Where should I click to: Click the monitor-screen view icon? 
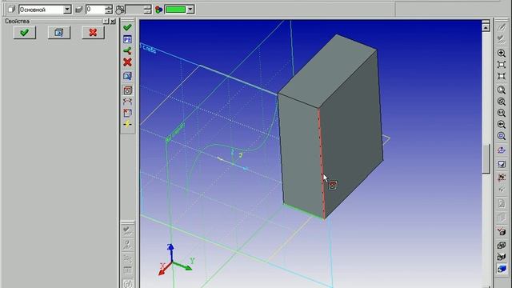point(502,164)
